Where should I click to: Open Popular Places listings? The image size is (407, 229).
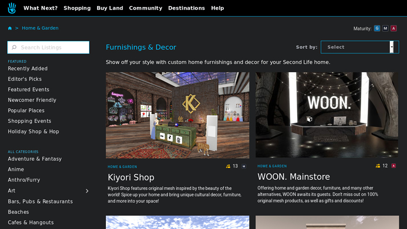(26, 110)
